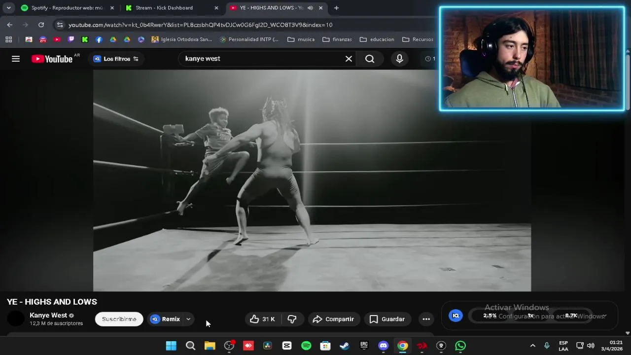Open the Kanye West channel name
Viewport: 631px width, 355px height.
48,315
